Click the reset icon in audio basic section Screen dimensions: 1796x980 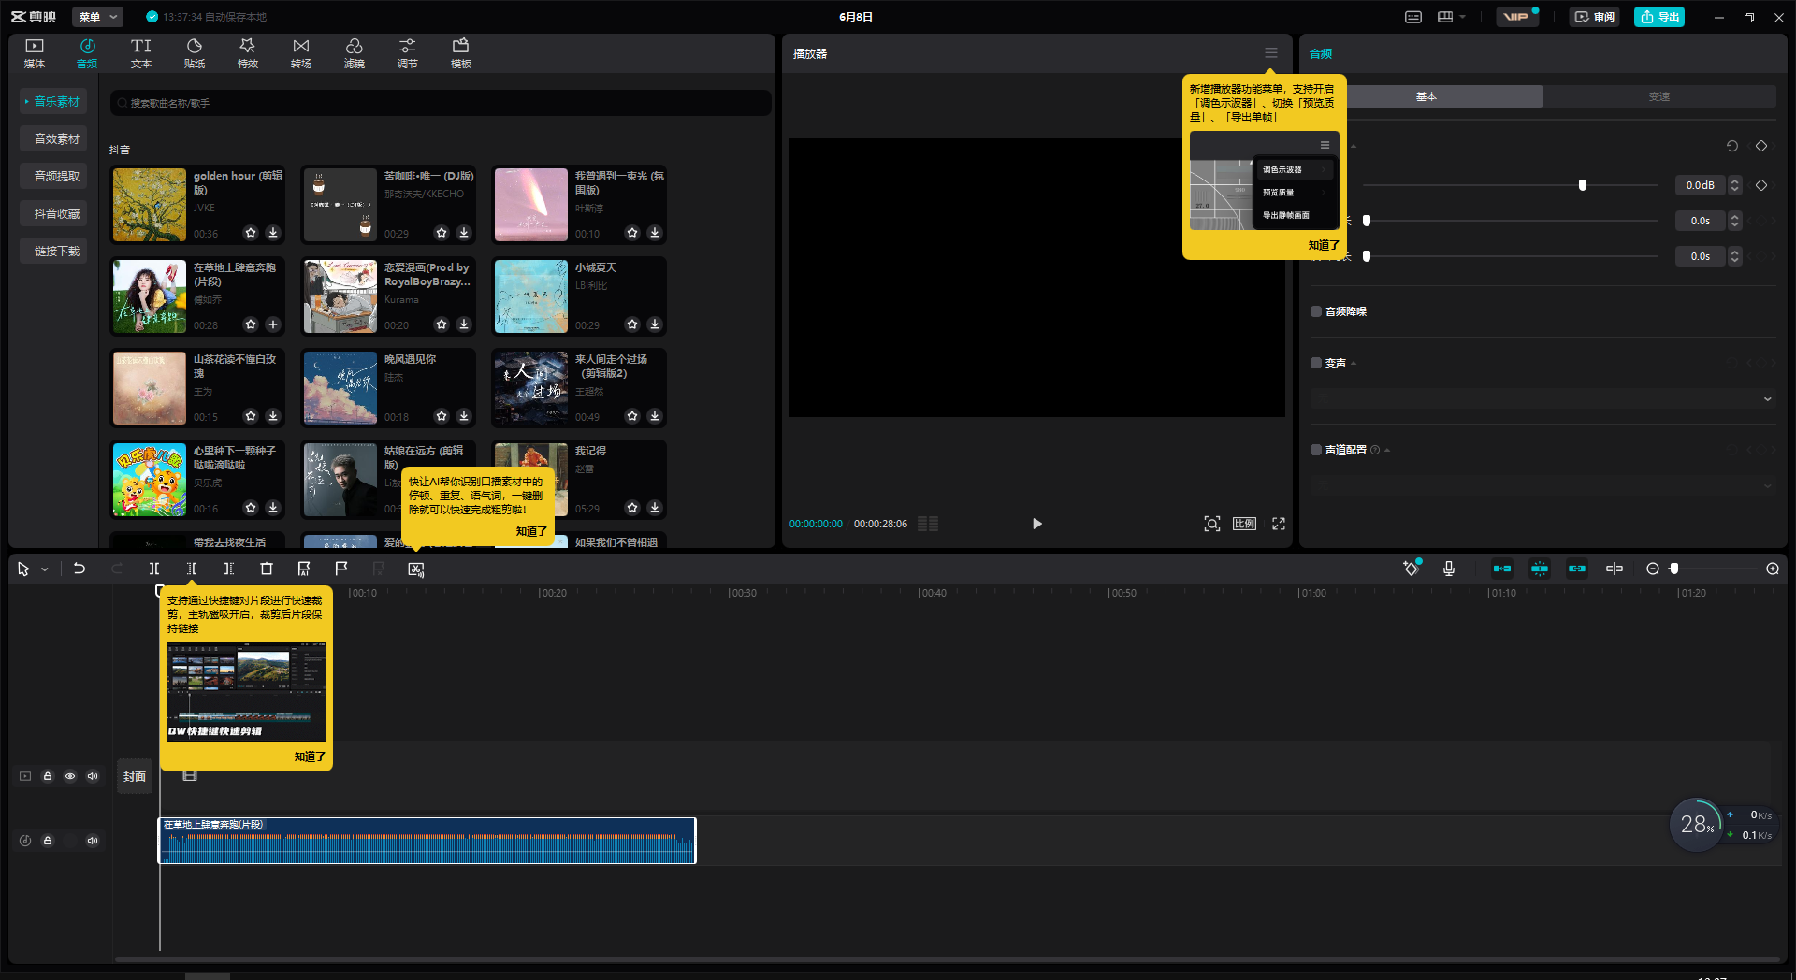[1732, 146]
